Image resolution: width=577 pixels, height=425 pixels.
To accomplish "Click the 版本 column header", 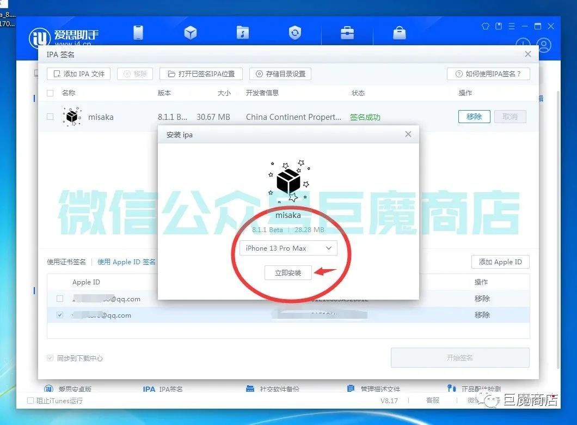I will tap(164, 93).
